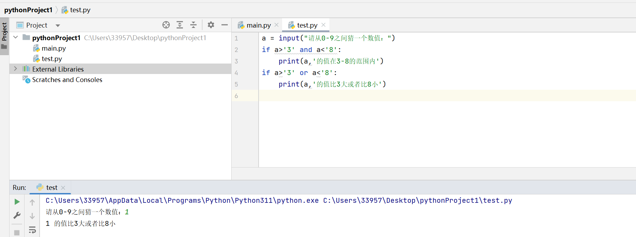Image resolution: width=636 pixels, height=237 pixels.
Task: Click the up arrow in Run toolbar
Action: [x=32, y=202]
